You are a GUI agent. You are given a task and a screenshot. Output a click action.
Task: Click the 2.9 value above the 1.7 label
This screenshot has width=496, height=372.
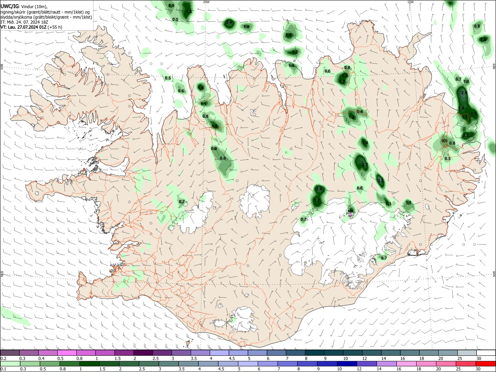[319, 189]
